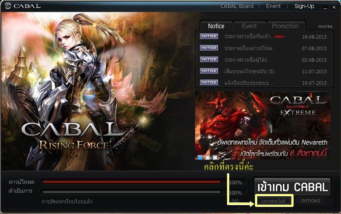The width and height of the screenshot is (341, 214).
Task: Click the ตรวจสอบไฟล์ file check button
Action: click(274, 201)
